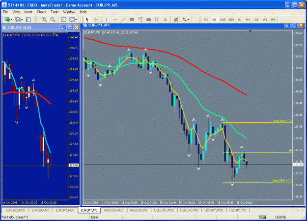Switch to the AUDUSD,M30 chart tab
This screenshot has width=307, height=221.
coord(113,210)
